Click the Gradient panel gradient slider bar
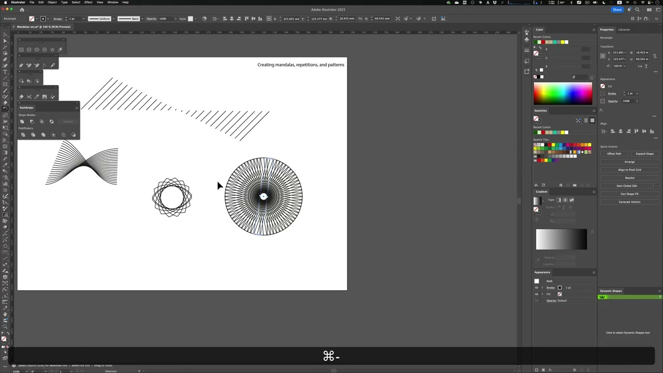 [561, 239]
